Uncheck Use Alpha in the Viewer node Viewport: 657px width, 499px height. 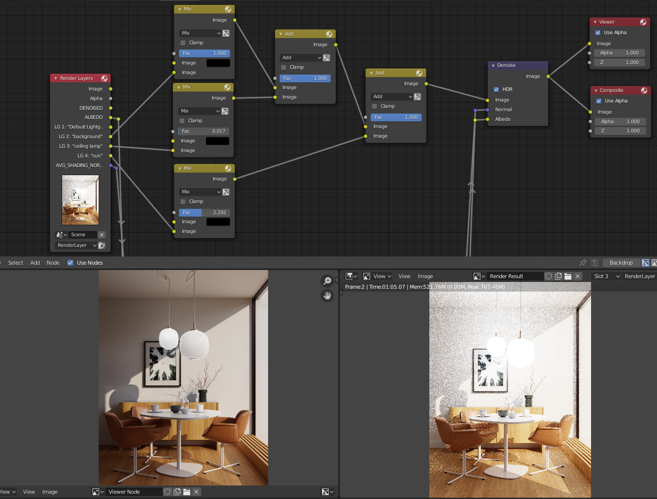tap(598, 33)
